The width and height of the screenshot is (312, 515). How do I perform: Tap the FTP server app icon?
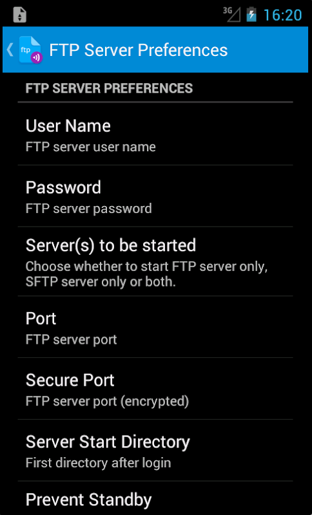coord(30,50)
